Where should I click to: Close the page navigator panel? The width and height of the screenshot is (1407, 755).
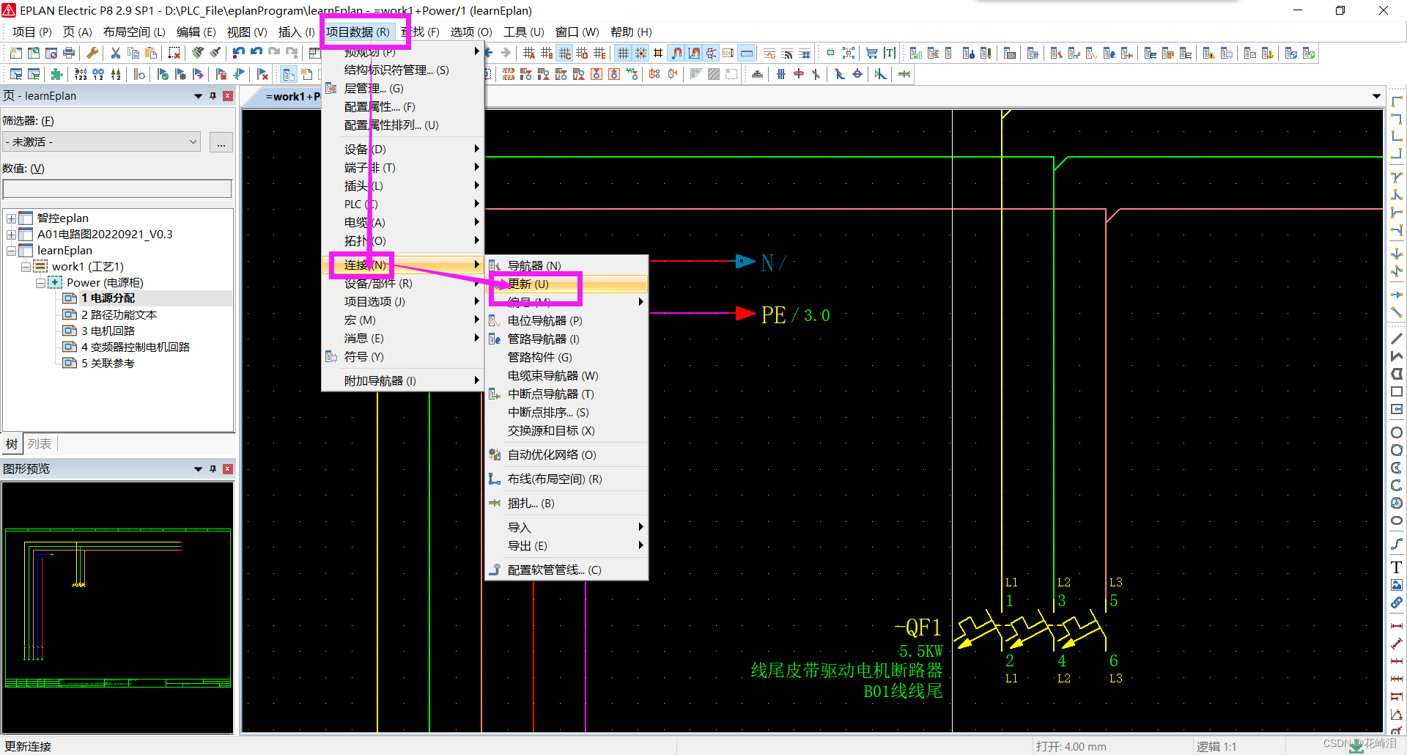pyautogui.click(x=228, y=96)
